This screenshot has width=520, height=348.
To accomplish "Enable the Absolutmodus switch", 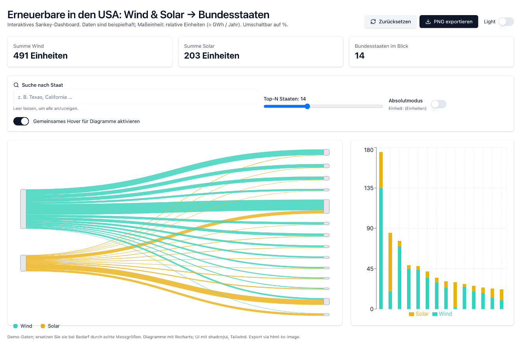I will 439,104.
